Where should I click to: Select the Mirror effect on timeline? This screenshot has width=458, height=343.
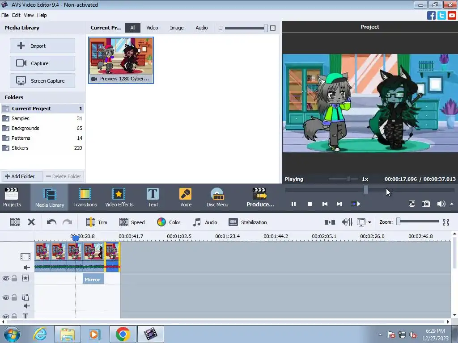click(x=93, y=280)
